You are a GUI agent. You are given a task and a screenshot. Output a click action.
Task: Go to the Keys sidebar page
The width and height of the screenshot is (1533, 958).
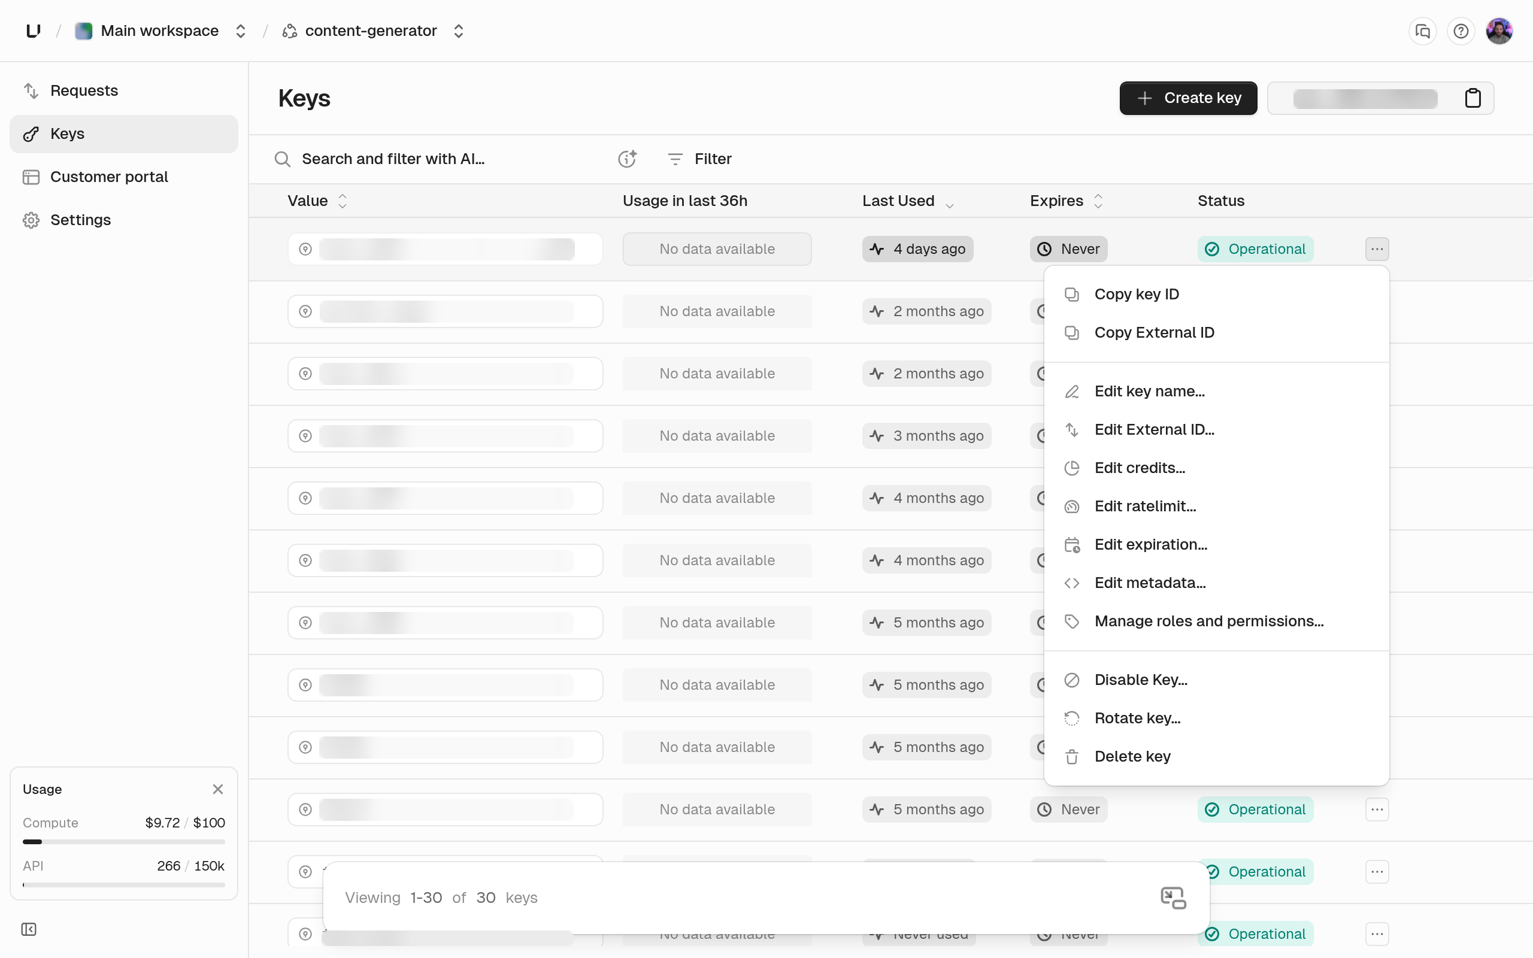(123, 134)
